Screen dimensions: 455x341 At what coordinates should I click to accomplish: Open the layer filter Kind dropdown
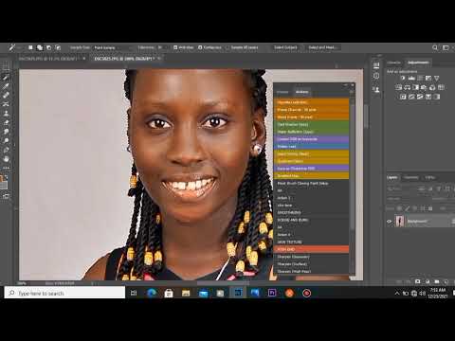(401, 188)
